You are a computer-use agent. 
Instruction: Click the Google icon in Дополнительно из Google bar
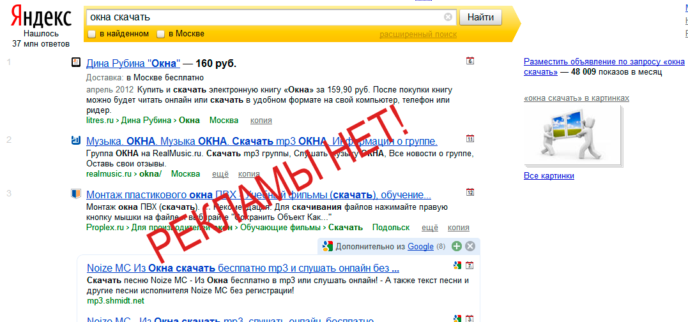pyautogui.click(x=327, y=246)
